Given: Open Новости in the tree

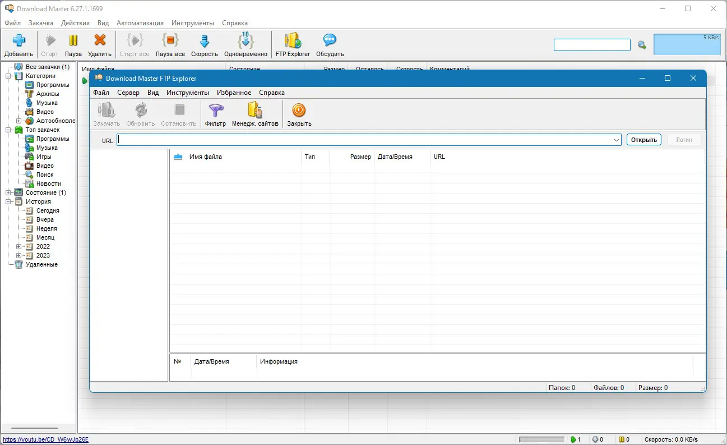Looking at the screenshot, I should [49, 183].
